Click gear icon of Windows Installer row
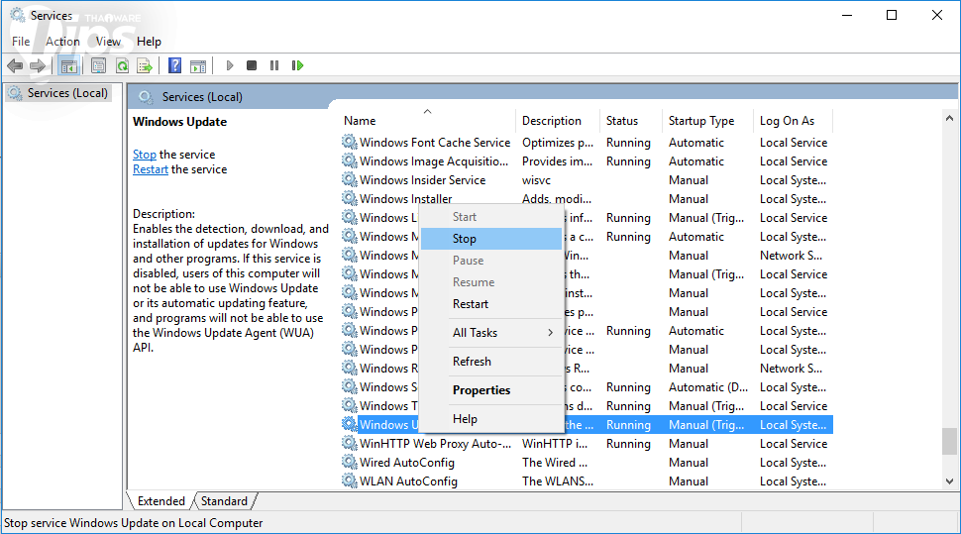Image resolution: width=961 pixels, height=534 pixels. (x=350, y=199)
